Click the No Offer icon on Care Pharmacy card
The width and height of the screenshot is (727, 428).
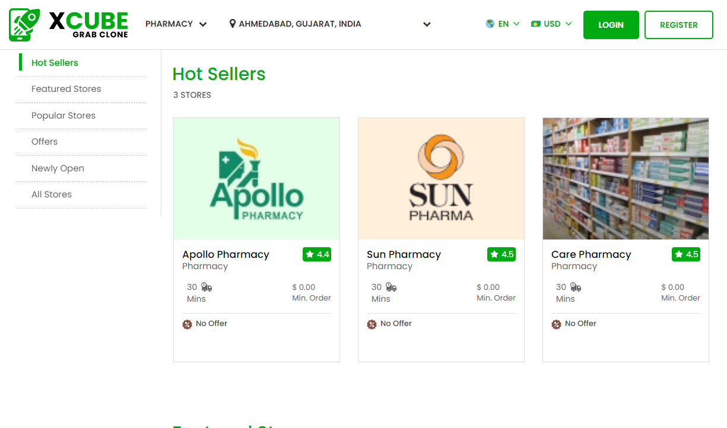point(557,324)
